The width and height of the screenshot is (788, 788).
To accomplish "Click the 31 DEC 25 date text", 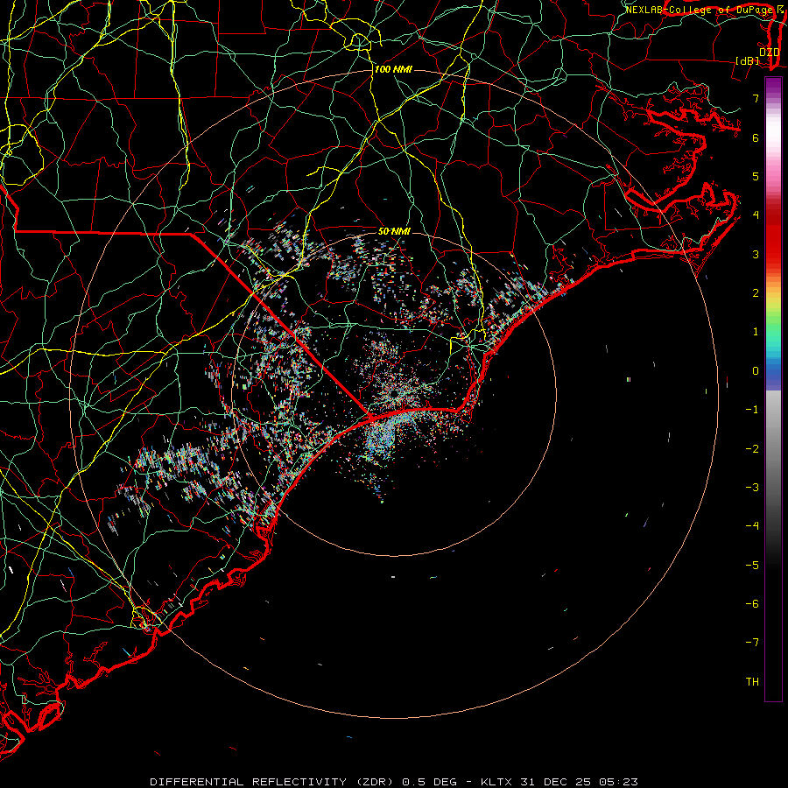I will 555,782.
